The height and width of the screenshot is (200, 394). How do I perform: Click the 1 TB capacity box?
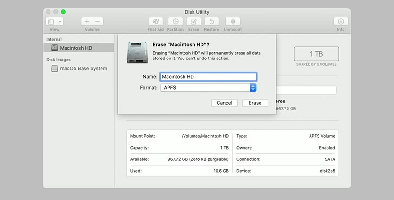(x=316, y=54)
